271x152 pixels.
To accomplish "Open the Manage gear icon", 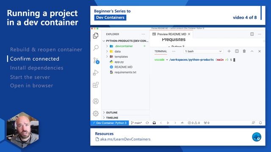I will point(96,114).
